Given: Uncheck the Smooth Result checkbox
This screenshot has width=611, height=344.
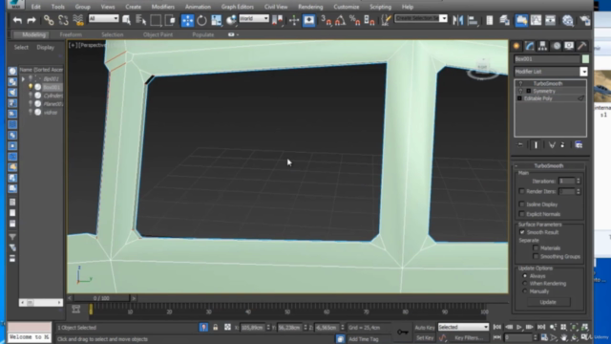Looking at the screenshot, I should click(x=522, y=232).
